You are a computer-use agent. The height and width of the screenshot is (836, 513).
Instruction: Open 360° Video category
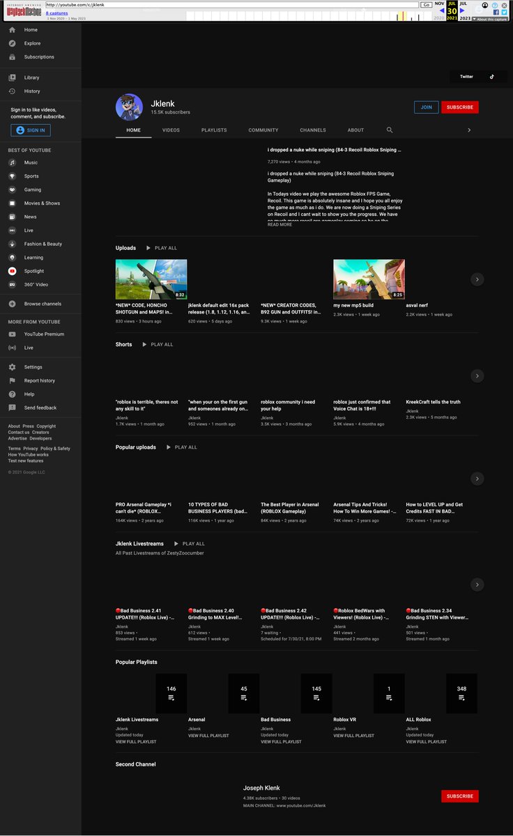[x=40, y=285]
